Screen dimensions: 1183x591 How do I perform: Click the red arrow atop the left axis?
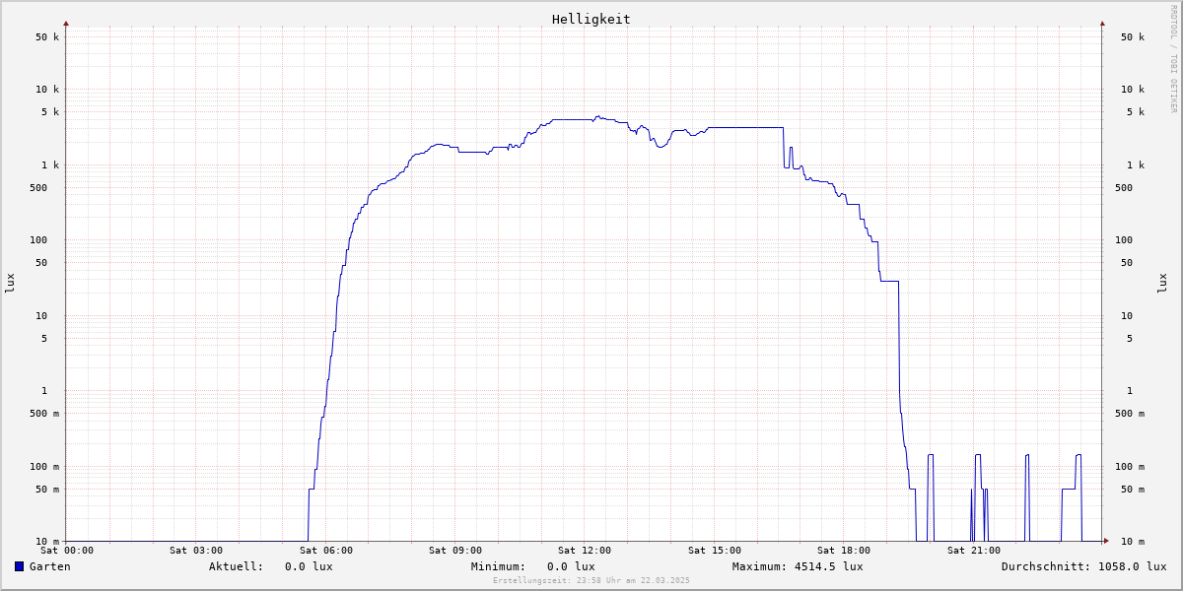pos(66,23)
